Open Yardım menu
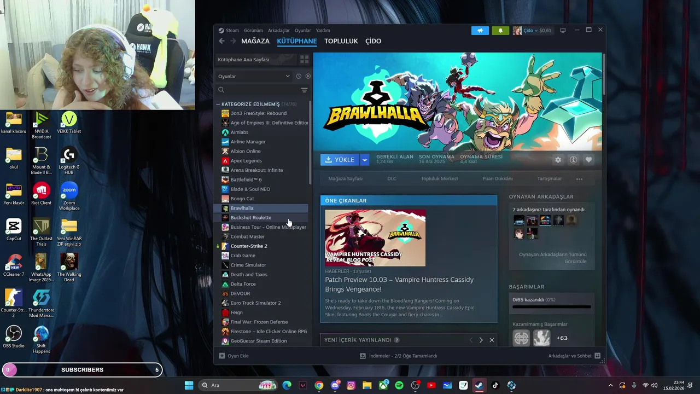700x394 pixels. (x=323, y=31)
